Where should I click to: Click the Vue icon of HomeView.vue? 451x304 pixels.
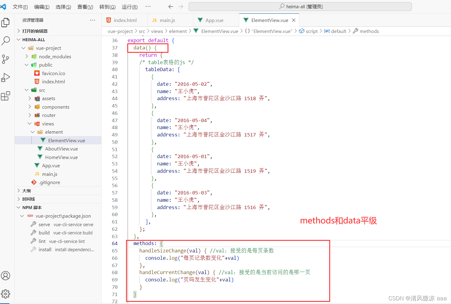(x=40, y=157)
